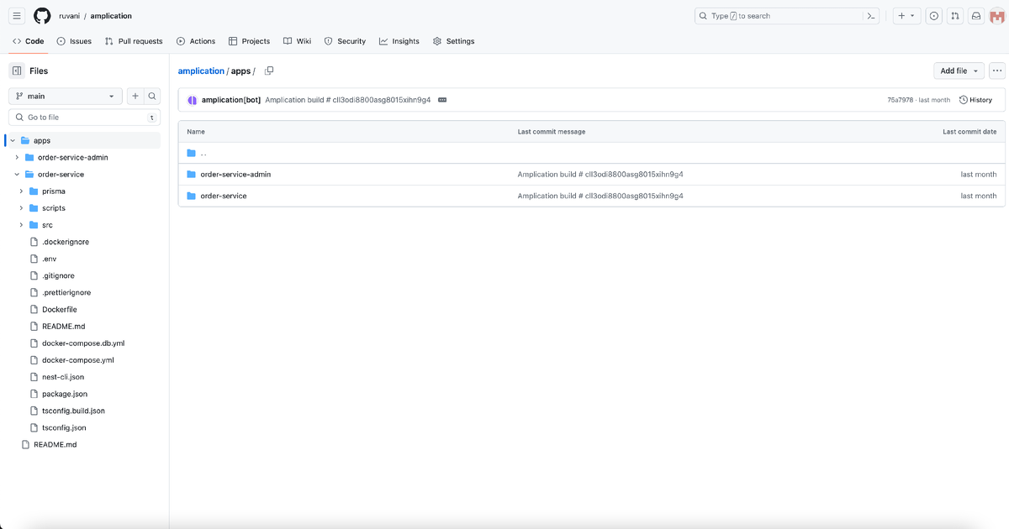Go to the GitHub home logo
The width and height of the screenshot is (1009, 529).
coord(42,16)
